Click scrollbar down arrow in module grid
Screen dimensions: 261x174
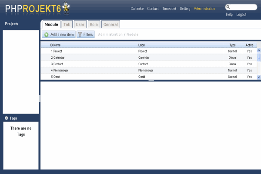(x=259, y=77)
